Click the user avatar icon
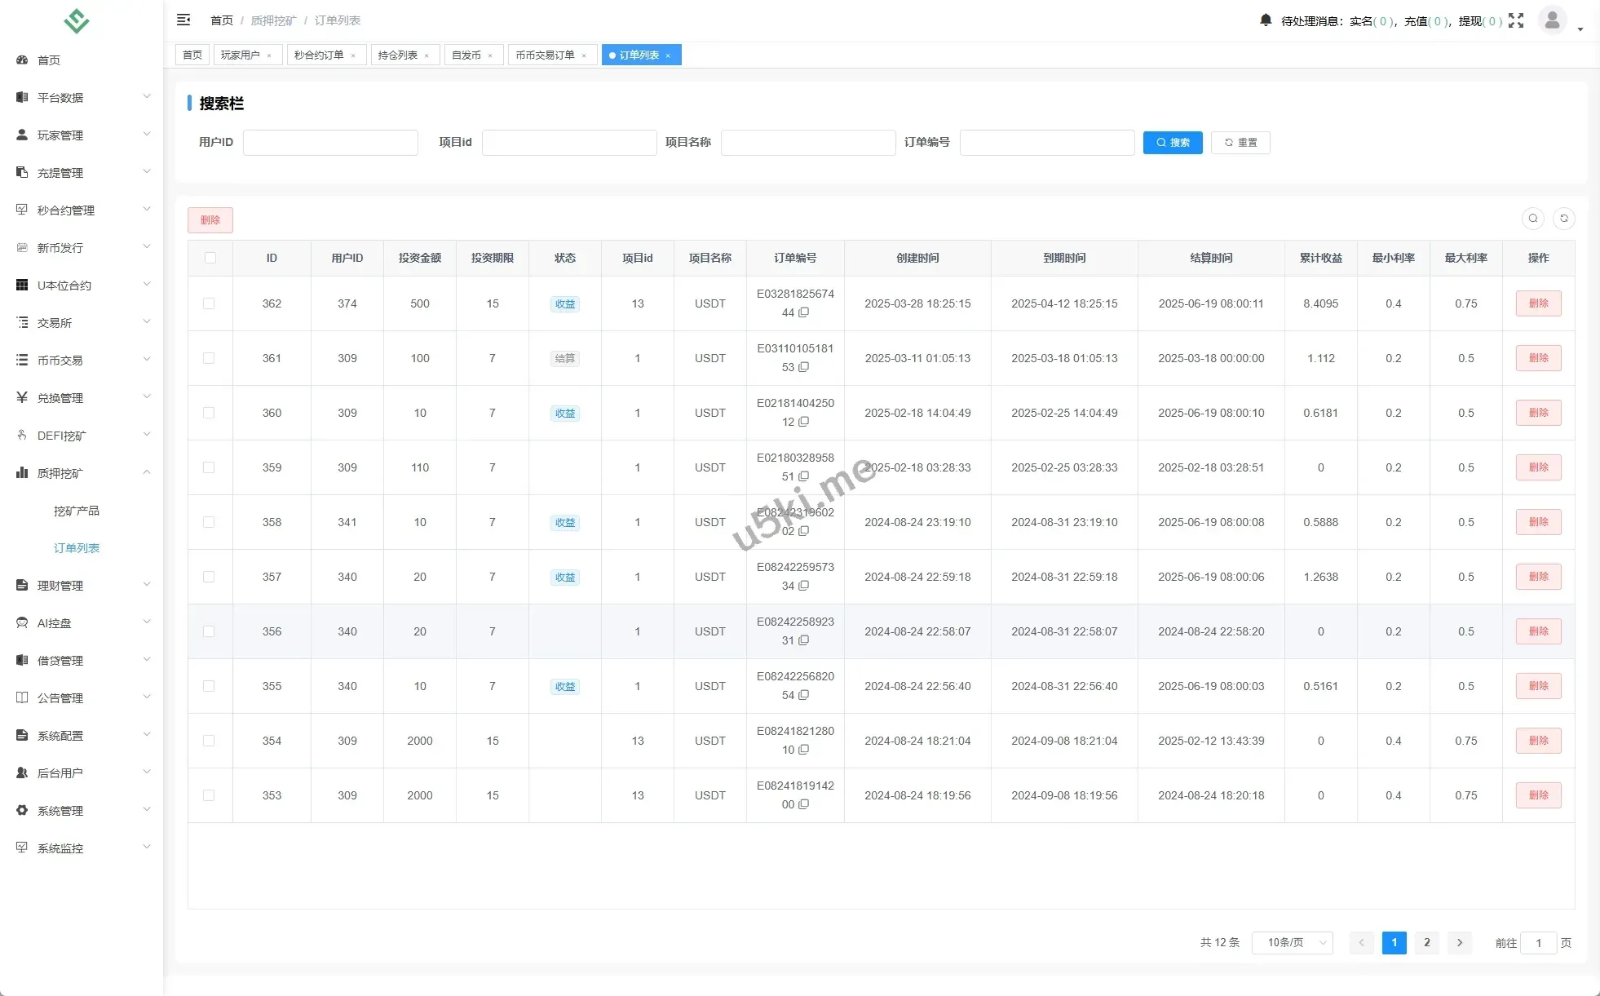The height and width of the screenshot is (996, 1600). [x=1552, y=20]
